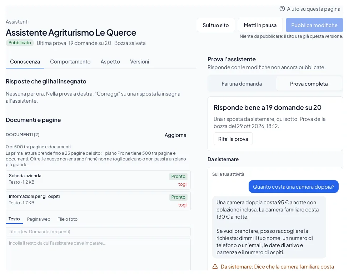Click Risponde bene a 19 domande heading
This screenshot has width=349, height=276.
[x=267, y=108]
